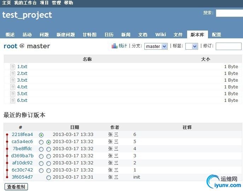Switch to the 概述 tab

point(10,34)
